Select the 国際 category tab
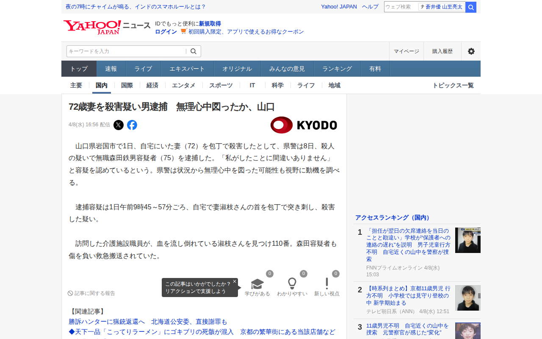The height and width of the screenshot is (339, 542). click(x=127, y=85)
